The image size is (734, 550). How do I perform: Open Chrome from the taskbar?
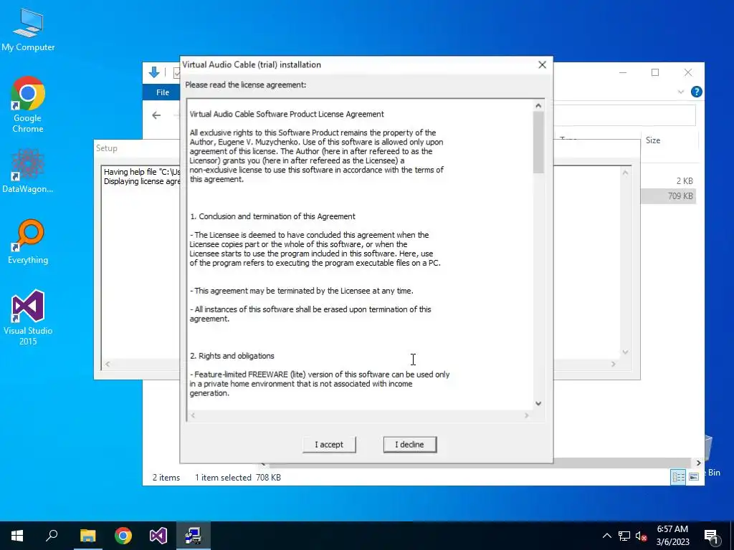pos(123,536)
